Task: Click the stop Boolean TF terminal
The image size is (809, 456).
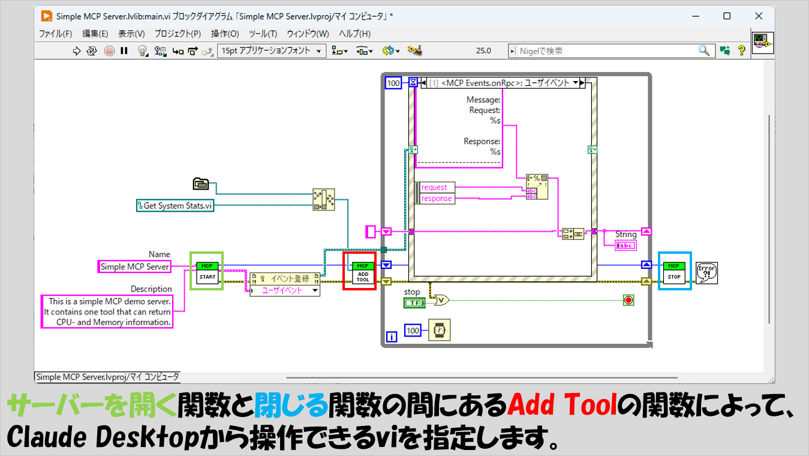Action: coord(414,303)
